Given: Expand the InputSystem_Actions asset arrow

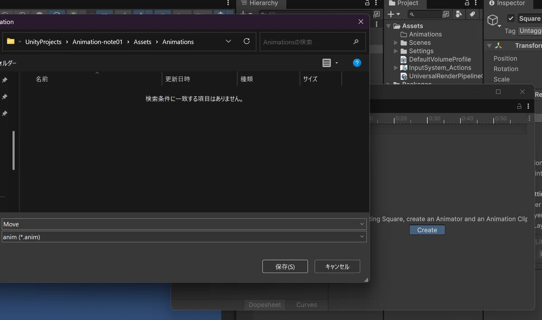Looking at the screenshot, I should tap(396, 68).
